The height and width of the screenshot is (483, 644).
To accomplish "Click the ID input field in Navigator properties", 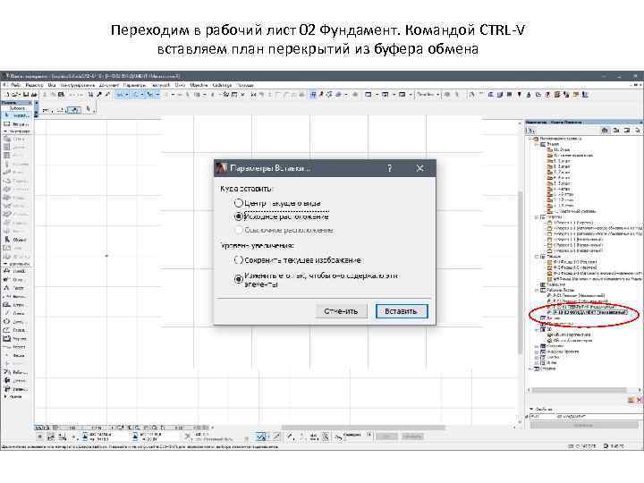I will tap(543, 417).
